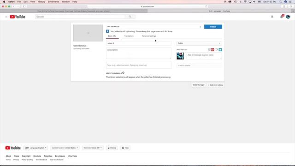Click the channel avatar beside the share message
This screenshot has height=166, width=295.
(x=180, y=56)
